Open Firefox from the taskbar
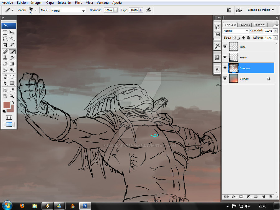This screenshot has height=210, width=280. [x=22, y=206]
